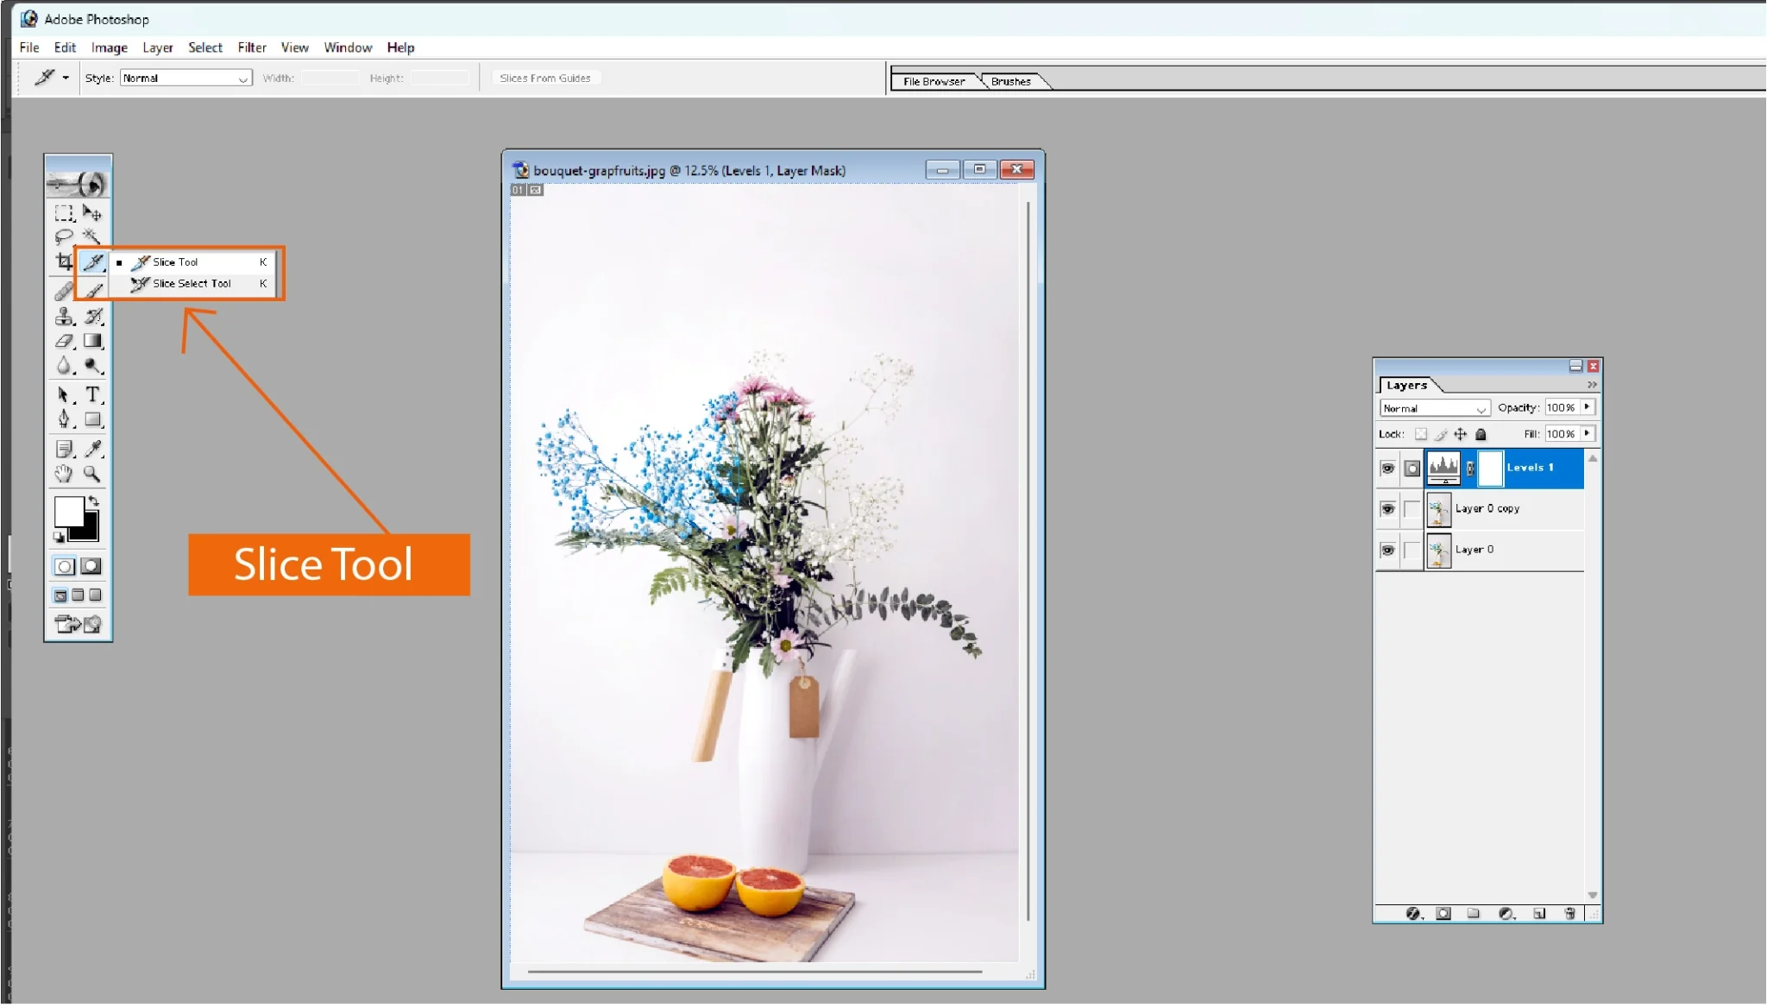
Task: Open the Filter menu
Action: point(252,47)
